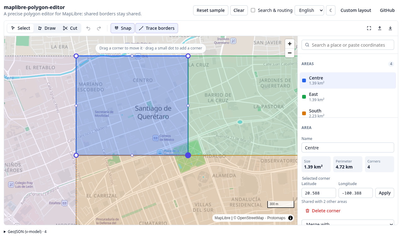The height and width of the screenshot is (238, 402).
Task: Click the Colegio Fray Luis de León school icon
Action: (x=11, y=184)
